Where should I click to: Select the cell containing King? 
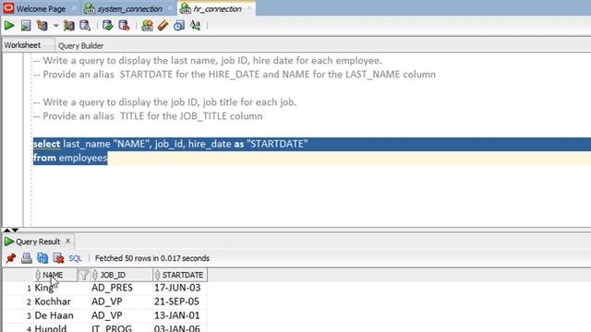coord(62,288)
